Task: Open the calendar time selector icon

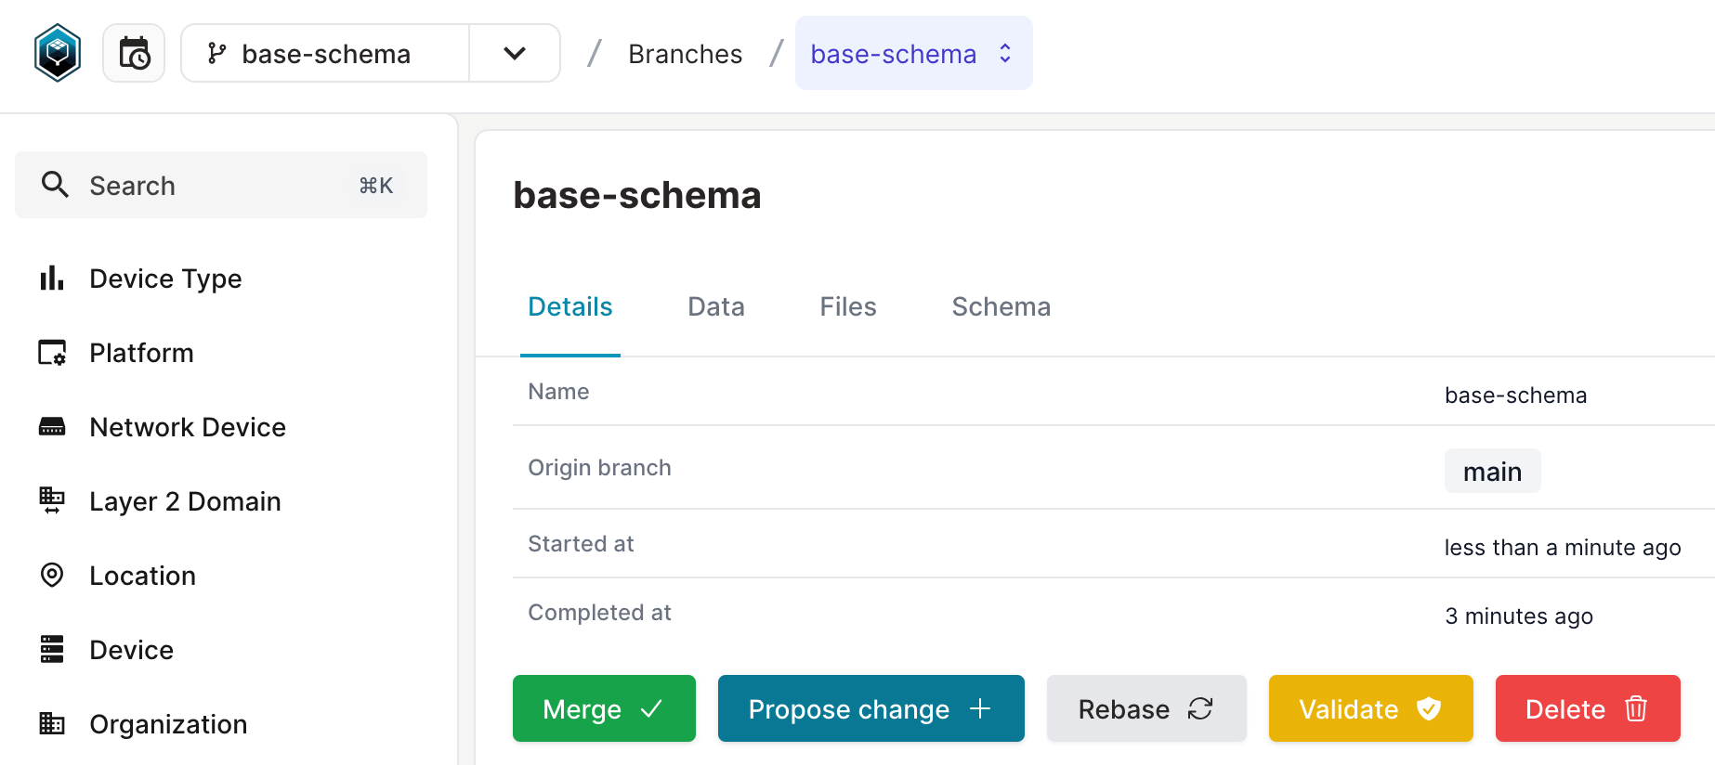Action: [134, 53]
